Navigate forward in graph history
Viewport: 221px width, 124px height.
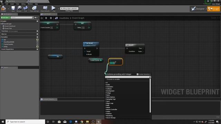point(51,18)
